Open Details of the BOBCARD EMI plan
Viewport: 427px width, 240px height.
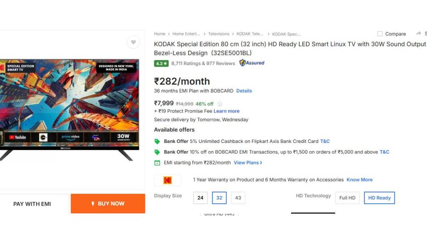pyautogui.click(x=244, y=91)
